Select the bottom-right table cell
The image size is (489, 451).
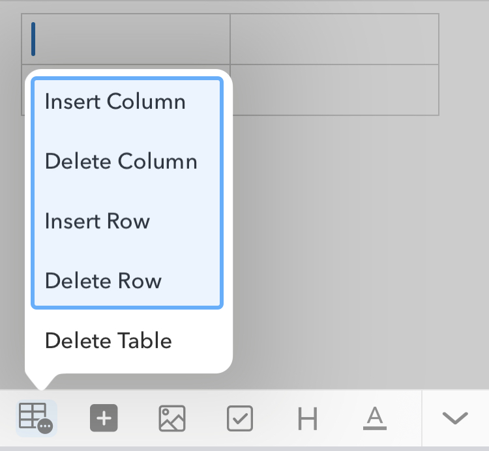click(x=334, y=90)
